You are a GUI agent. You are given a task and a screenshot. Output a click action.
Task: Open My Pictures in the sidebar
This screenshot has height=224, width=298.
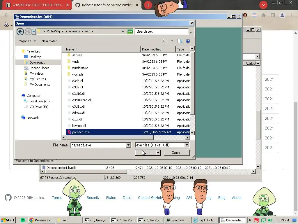click(x=38, y=79)
